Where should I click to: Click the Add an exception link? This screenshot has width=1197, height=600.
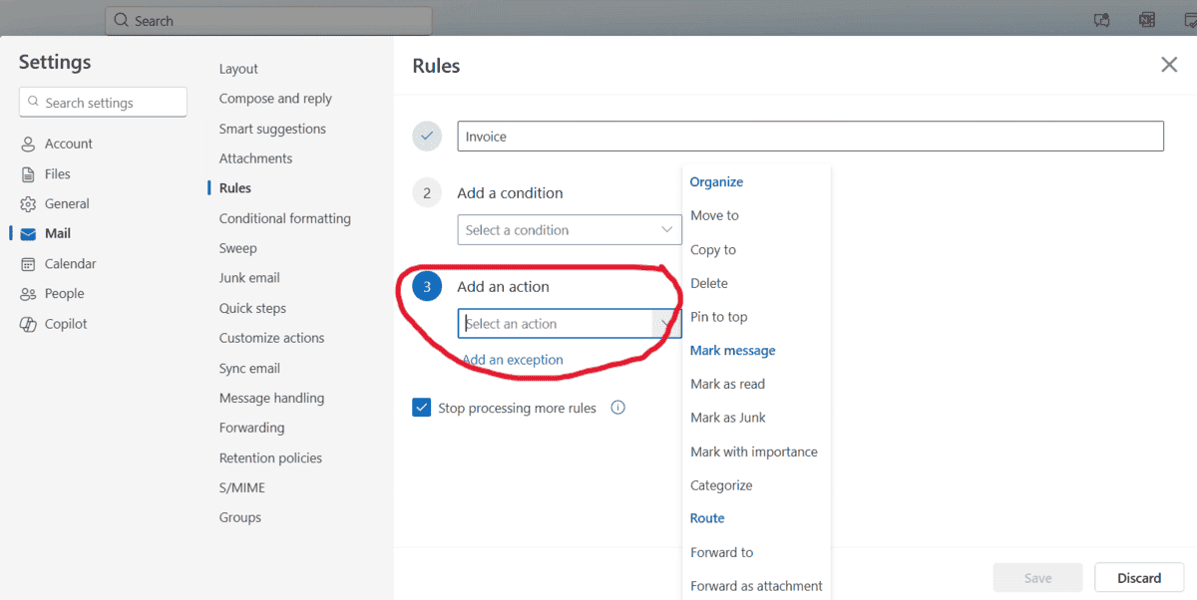pos(513,360)
